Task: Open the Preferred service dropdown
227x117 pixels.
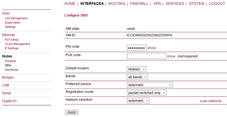Action: pos(149,85)
